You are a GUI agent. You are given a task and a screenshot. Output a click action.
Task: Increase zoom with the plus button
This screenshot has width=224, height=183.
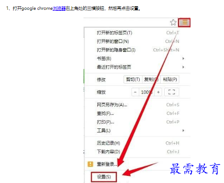pyautogui.click(x=158, y=92)
